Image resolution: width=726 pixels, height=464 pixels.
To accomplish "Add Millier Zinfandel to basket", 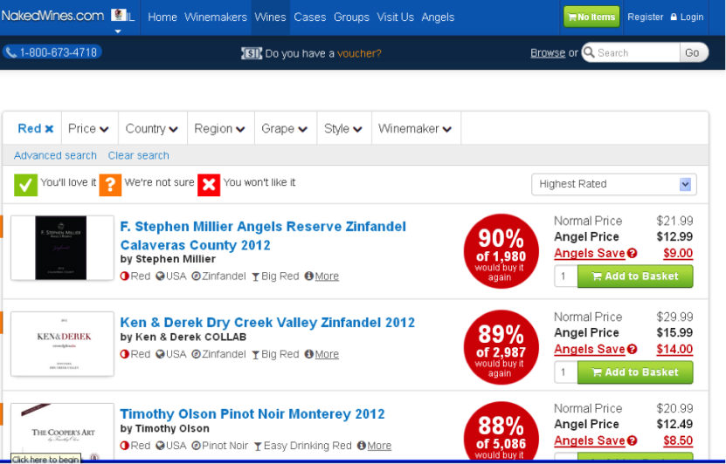I will [635, 276].
